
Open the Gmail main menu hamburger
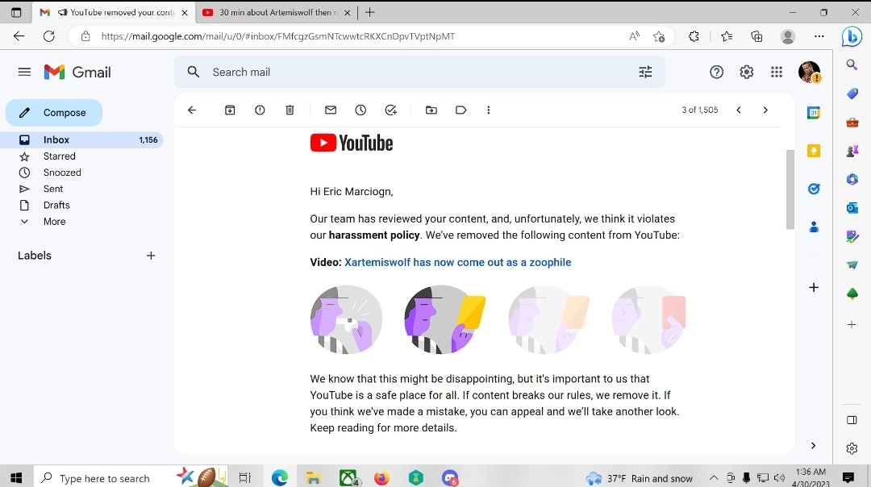24,73
